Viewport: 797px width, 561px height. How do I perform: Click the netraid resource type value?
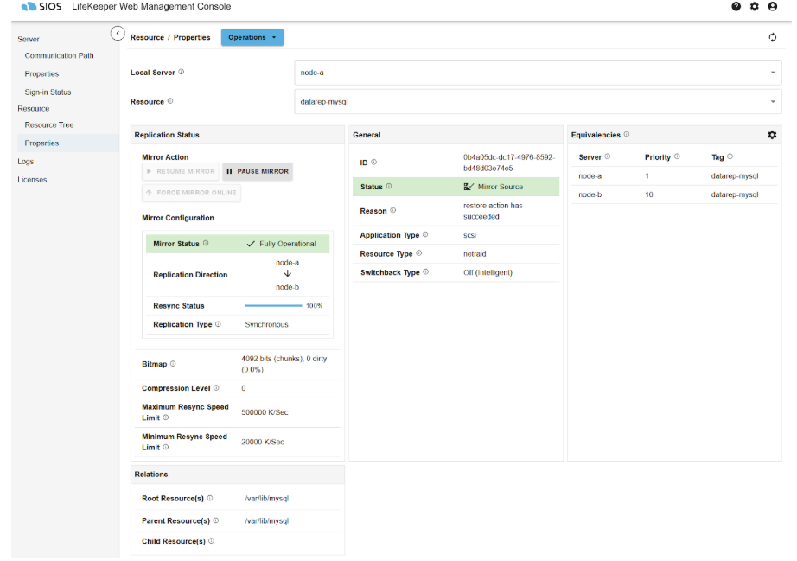(475, 253)
